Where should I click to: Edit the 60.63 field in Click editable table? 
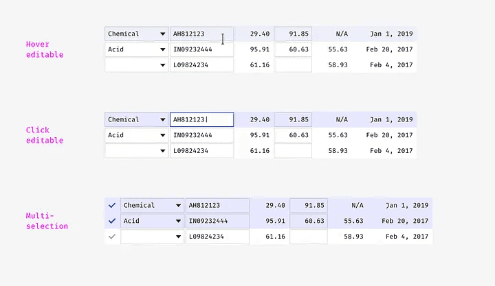[x=293, y=135]
